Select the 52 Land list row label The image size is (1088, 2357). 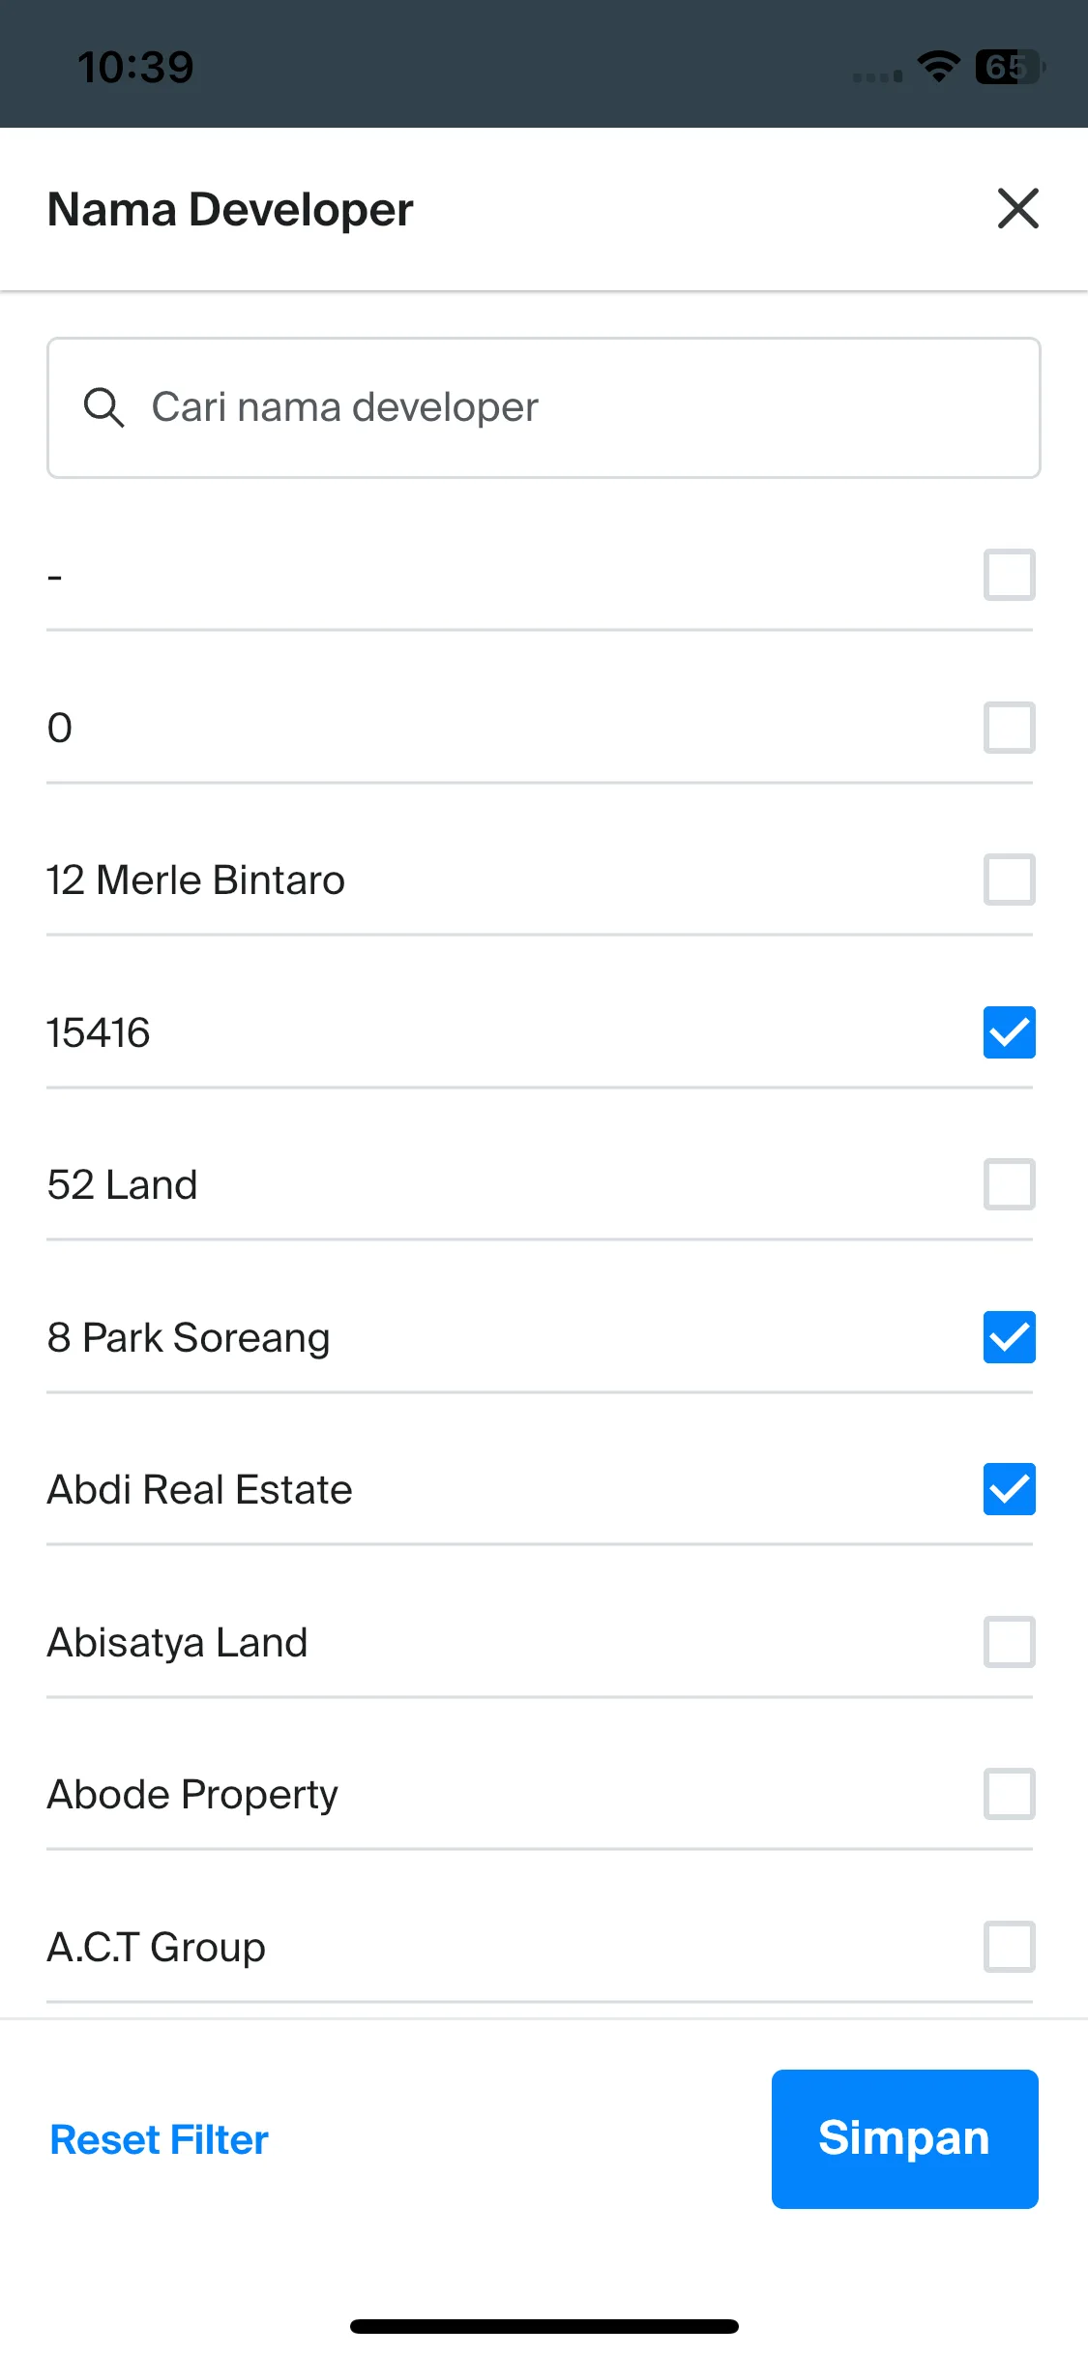(x=122, y=1184)
